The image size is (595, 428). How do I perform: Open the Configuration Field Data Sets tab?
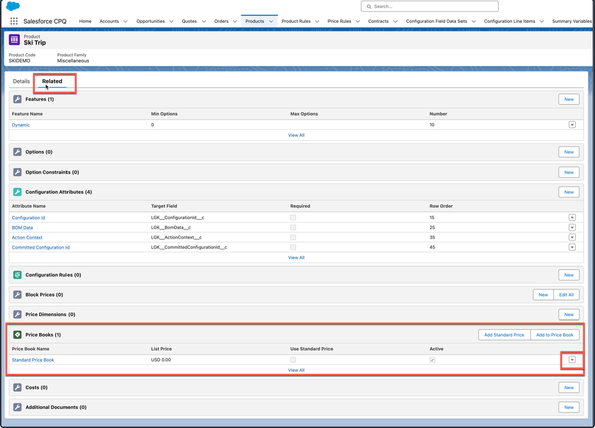coord(436,21)
